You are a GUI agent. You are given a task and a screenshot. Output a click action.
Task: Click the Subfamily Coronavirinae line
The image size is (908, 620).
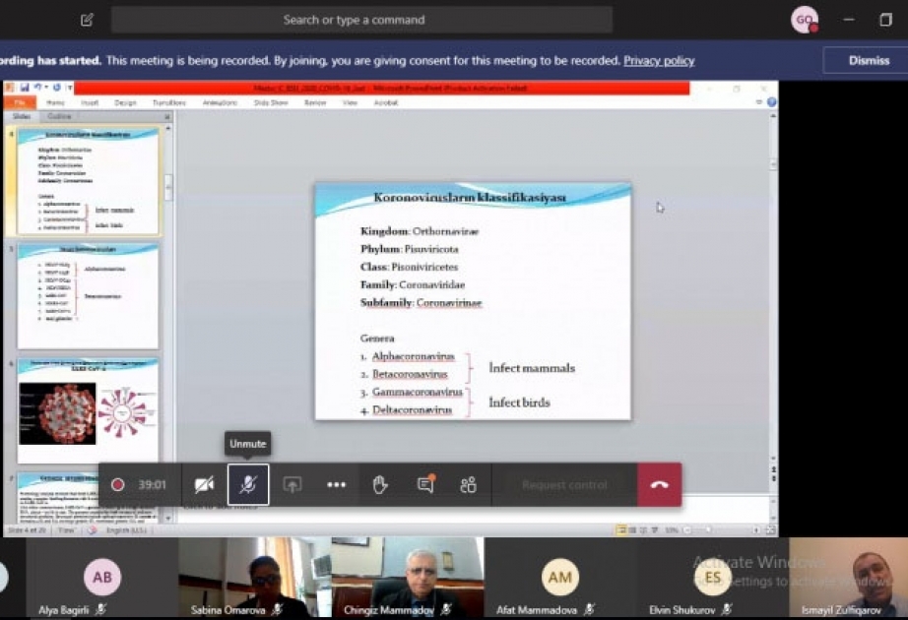421,303
